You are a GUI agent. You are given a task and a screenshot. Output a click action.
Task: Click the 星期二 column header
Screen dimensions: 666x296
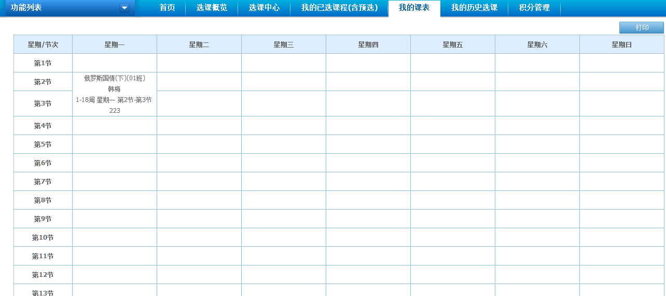[x=199, y=45]
